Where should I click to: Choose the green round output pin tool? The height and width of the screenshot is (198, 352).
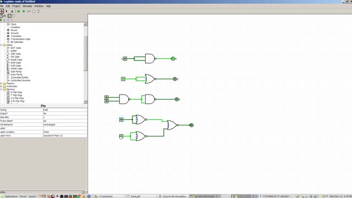[x=24, y=11]
